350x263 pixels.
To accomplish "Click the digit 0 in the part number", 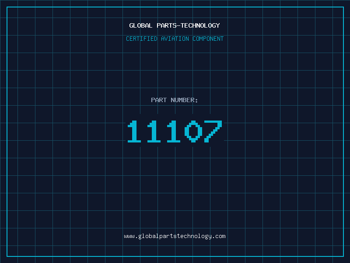I will 194,131.
